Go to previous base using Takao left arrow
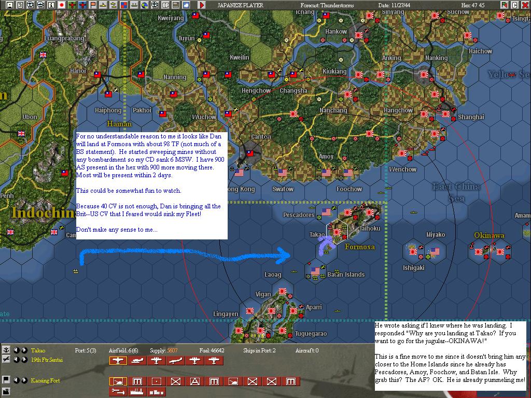The image size is (531, 398). coord(16,350)
